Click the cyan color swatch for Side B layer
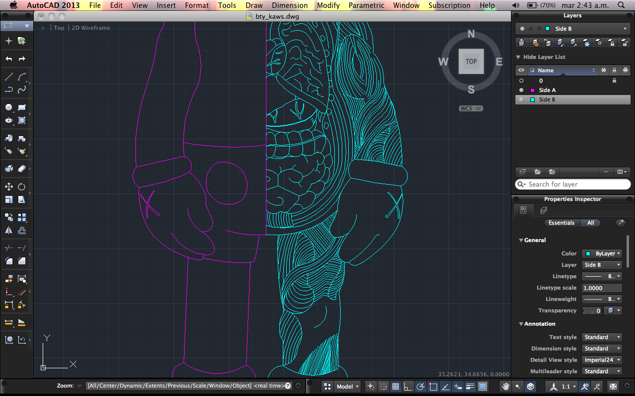Viewport: 635px width, 396px height. point(532,99)
